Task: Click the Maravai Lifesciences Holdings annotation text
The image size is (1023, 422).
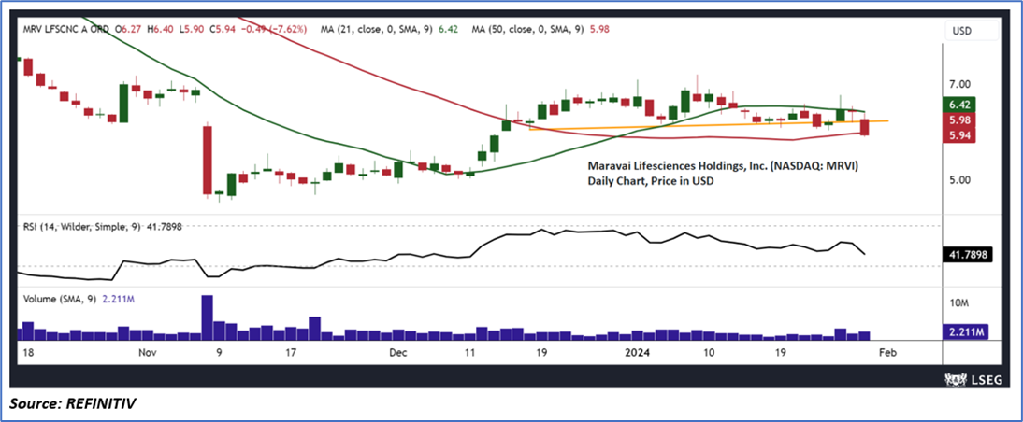Action: 721,167
